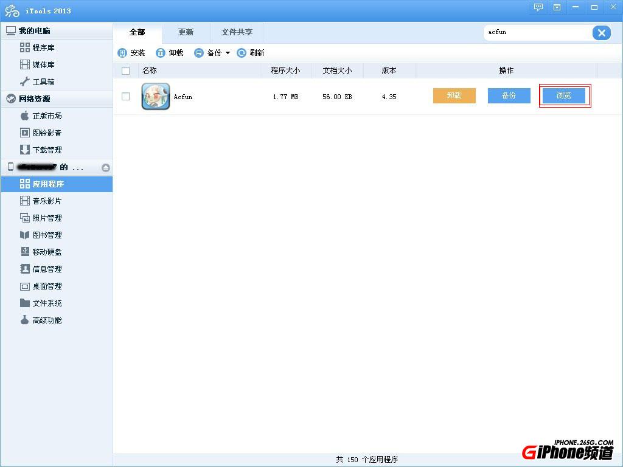623x467 pixels.
Task: Clear the acfun search text
Action: (602, 33)
